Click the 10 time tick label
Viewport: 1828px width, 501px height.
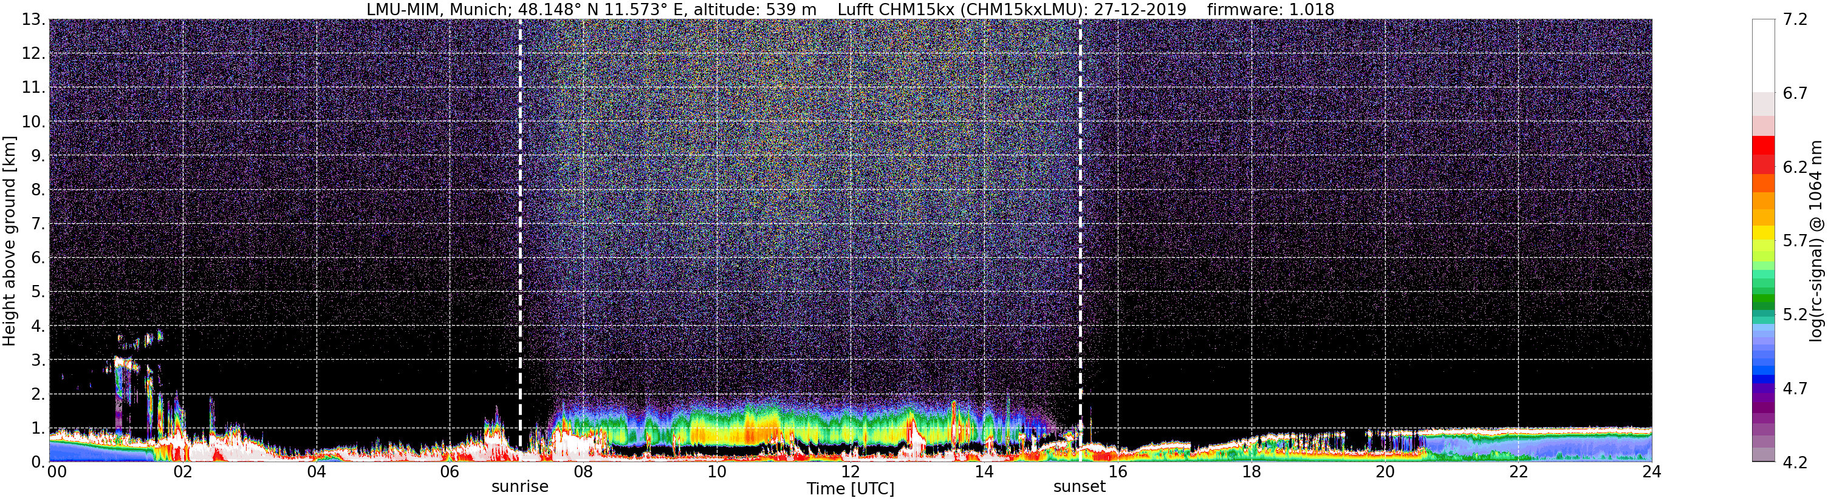pyautogui.click(x=717, y=472)
